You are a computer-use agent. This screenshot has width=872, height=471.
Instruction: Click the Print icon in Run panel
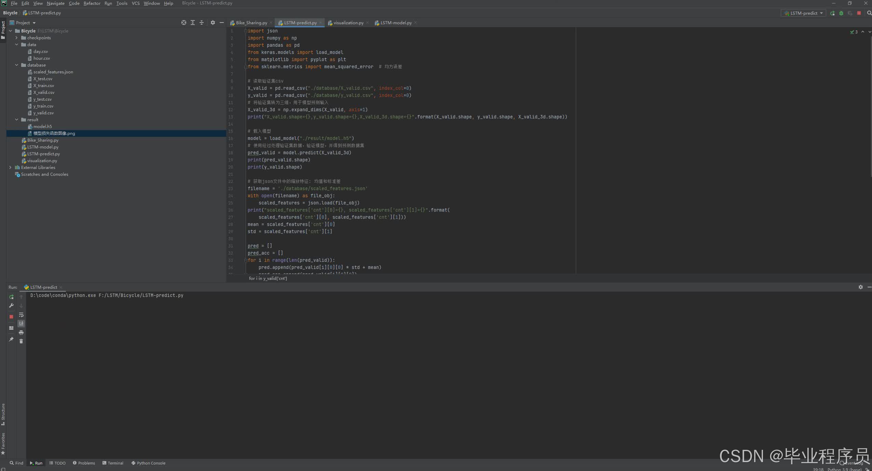21,332
